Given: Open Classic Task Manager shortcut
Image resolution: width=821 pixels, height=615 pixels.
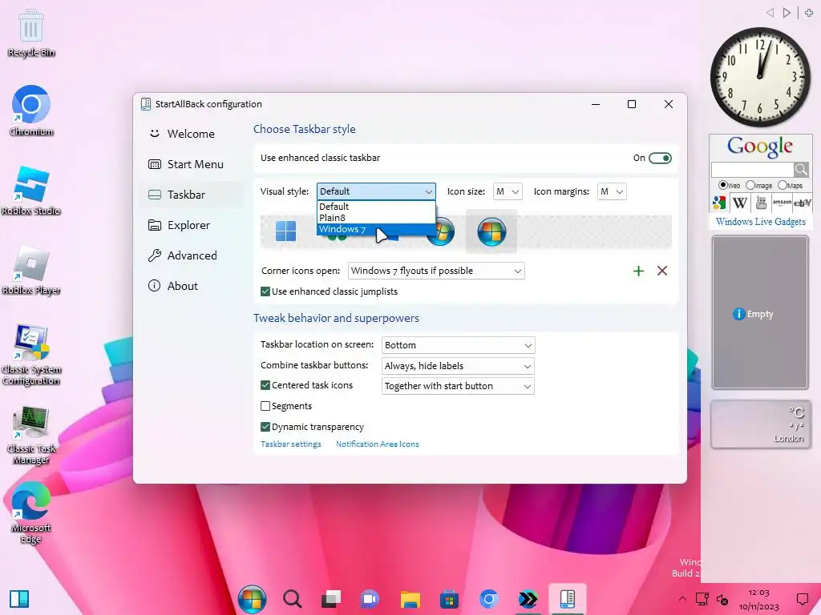Looking at the screenshot, I should tap(31, 435).
